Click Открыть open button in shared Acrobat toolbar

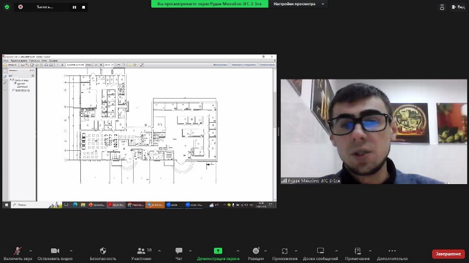[10, 65]
